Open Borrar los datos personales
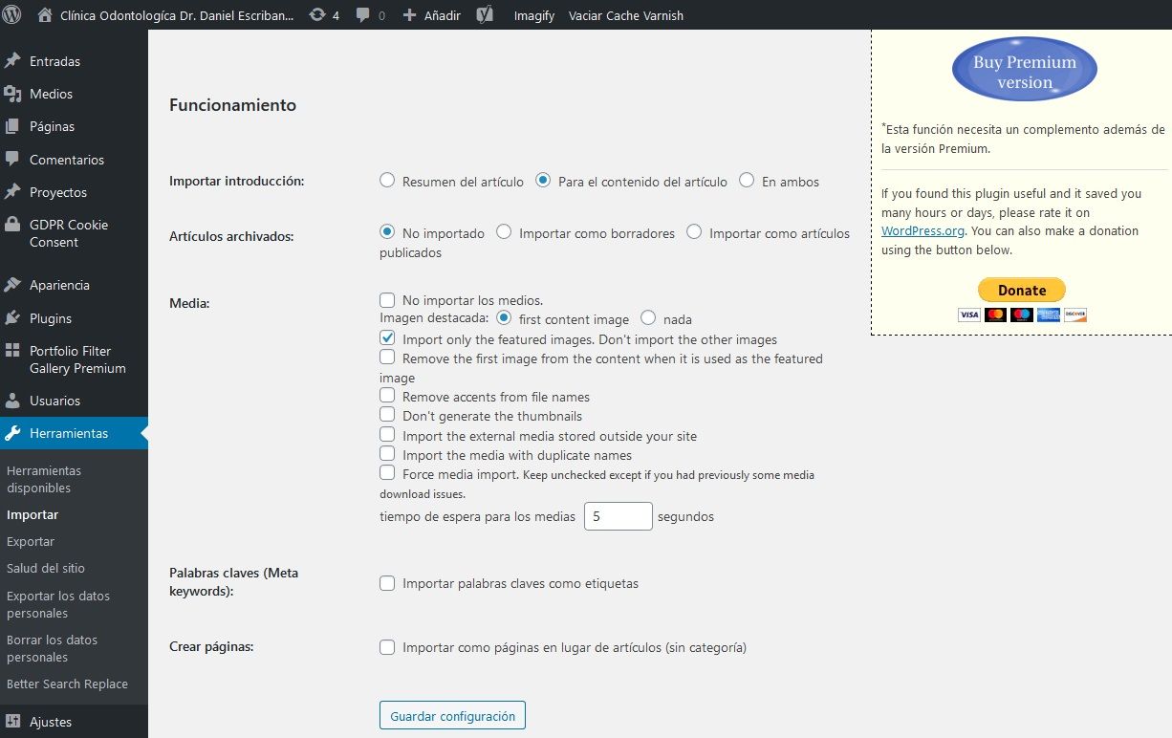Image resolution: width=1172 pixels, height=738 pixels. coord(52,648)
